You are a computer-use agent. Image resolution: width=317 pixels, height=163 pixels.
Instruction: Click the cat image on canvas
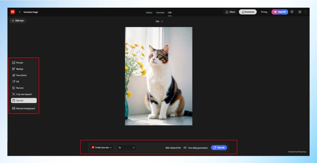[x=159, y=76]
